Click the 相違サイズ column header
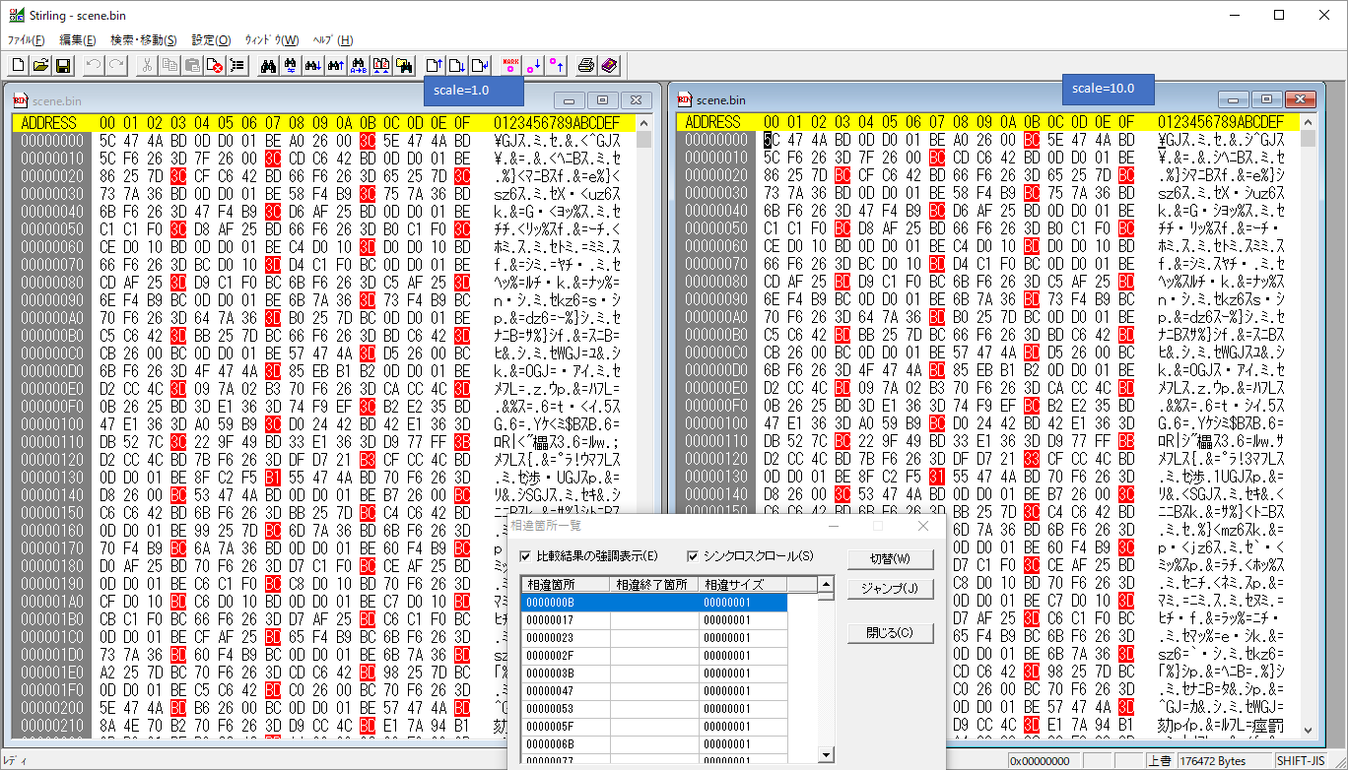Image resolution: width=1348 pixels, height=770 pixels. click(743, 585)
